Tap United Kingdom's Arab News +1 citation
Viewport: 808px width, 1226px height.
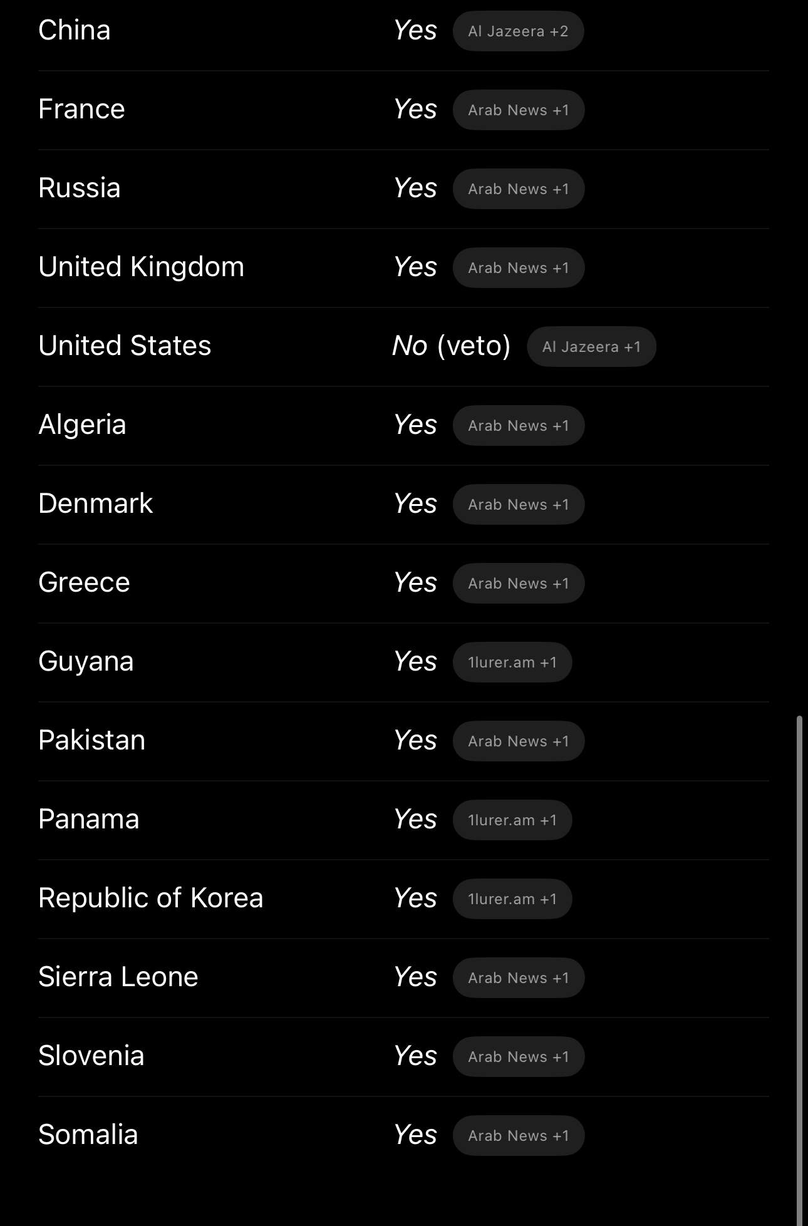[x=519, y=268]
